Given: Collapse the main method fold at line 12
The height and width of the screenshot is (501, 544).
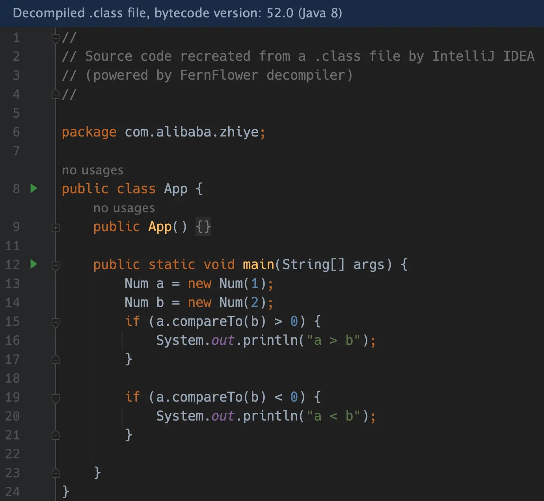Looking at the screenshot, I should (x=56, y=265).
